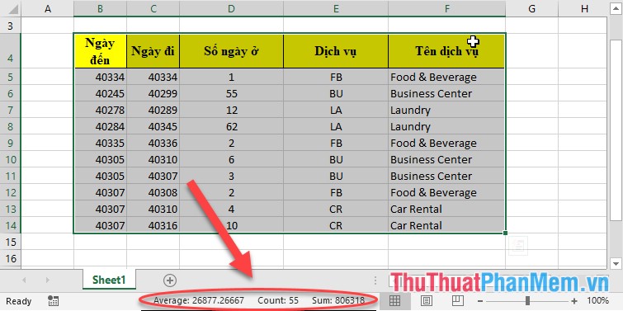Click zoom in plus button
623x311 pixels.
(x=574, y=301)
